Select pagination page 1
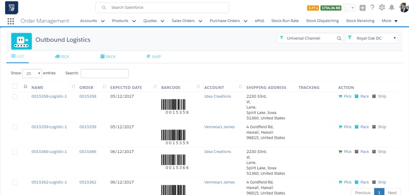Viewport: 409px width, 195px height. (379, 192)
